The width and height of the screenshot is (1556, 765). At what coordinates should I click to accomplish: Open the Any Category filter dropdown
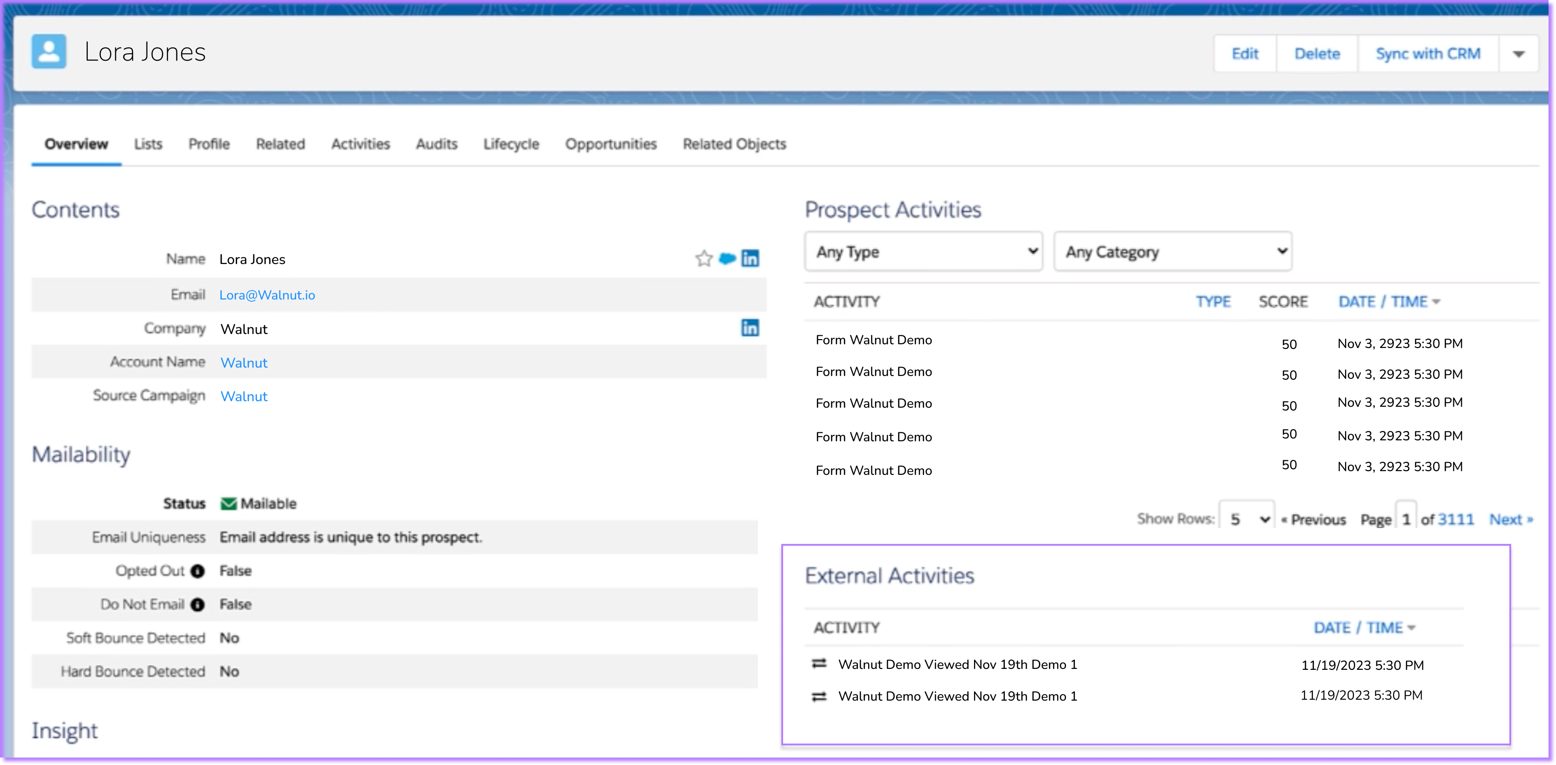pos(1172,251)
